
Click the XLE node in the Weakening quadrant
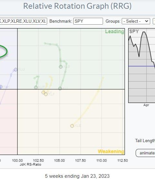72,126
